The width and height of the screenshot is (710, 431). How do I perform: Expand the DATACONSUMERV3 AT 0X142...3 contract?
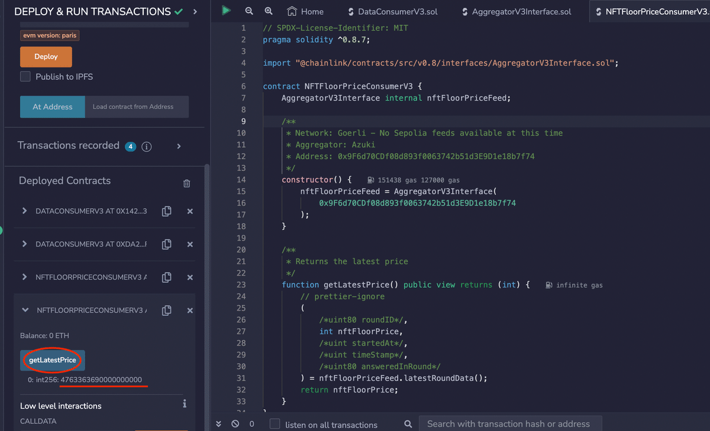(24, 211)
